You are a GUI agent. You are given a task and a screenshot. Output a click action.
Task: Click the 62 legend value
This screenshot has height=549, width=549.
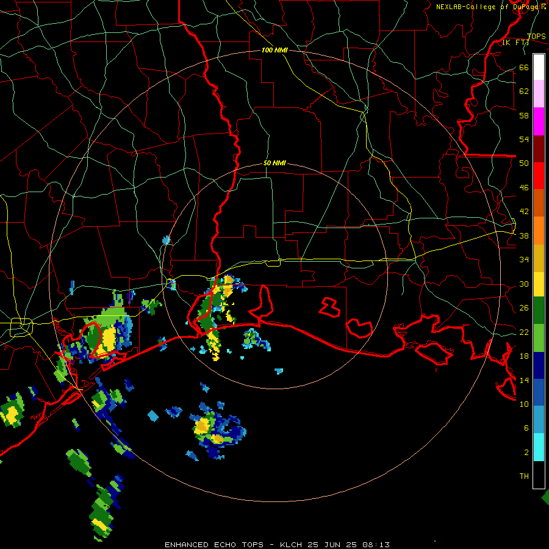524,91
